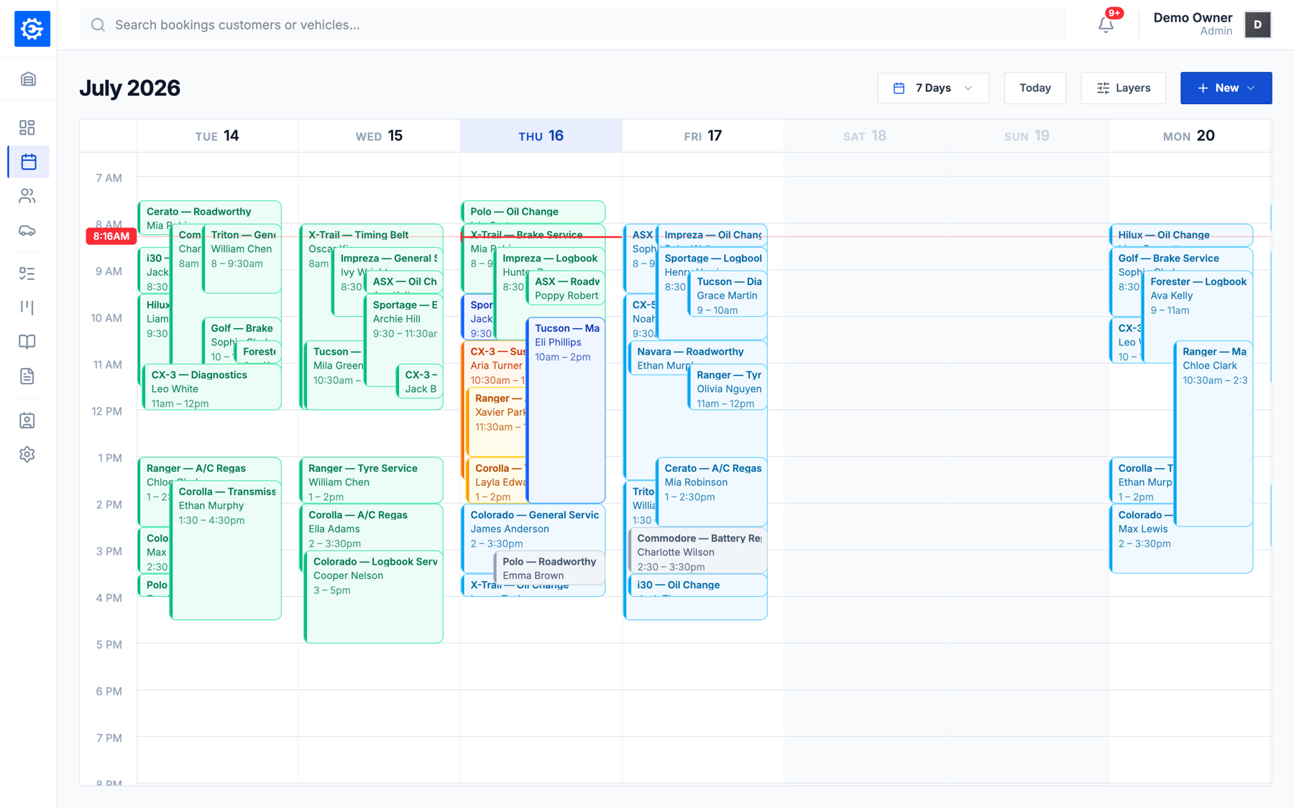Open the X-Trail — Timing Belt booking
1294x808 pixels.
(x=371, y=235)
